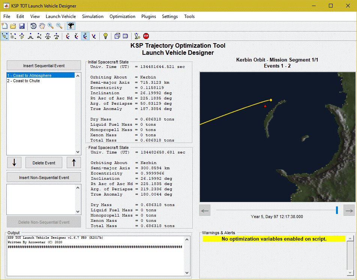Click the empty Non-Sequential events list box
The width and height of the screenshot is (357, 280).
(41, 200)
